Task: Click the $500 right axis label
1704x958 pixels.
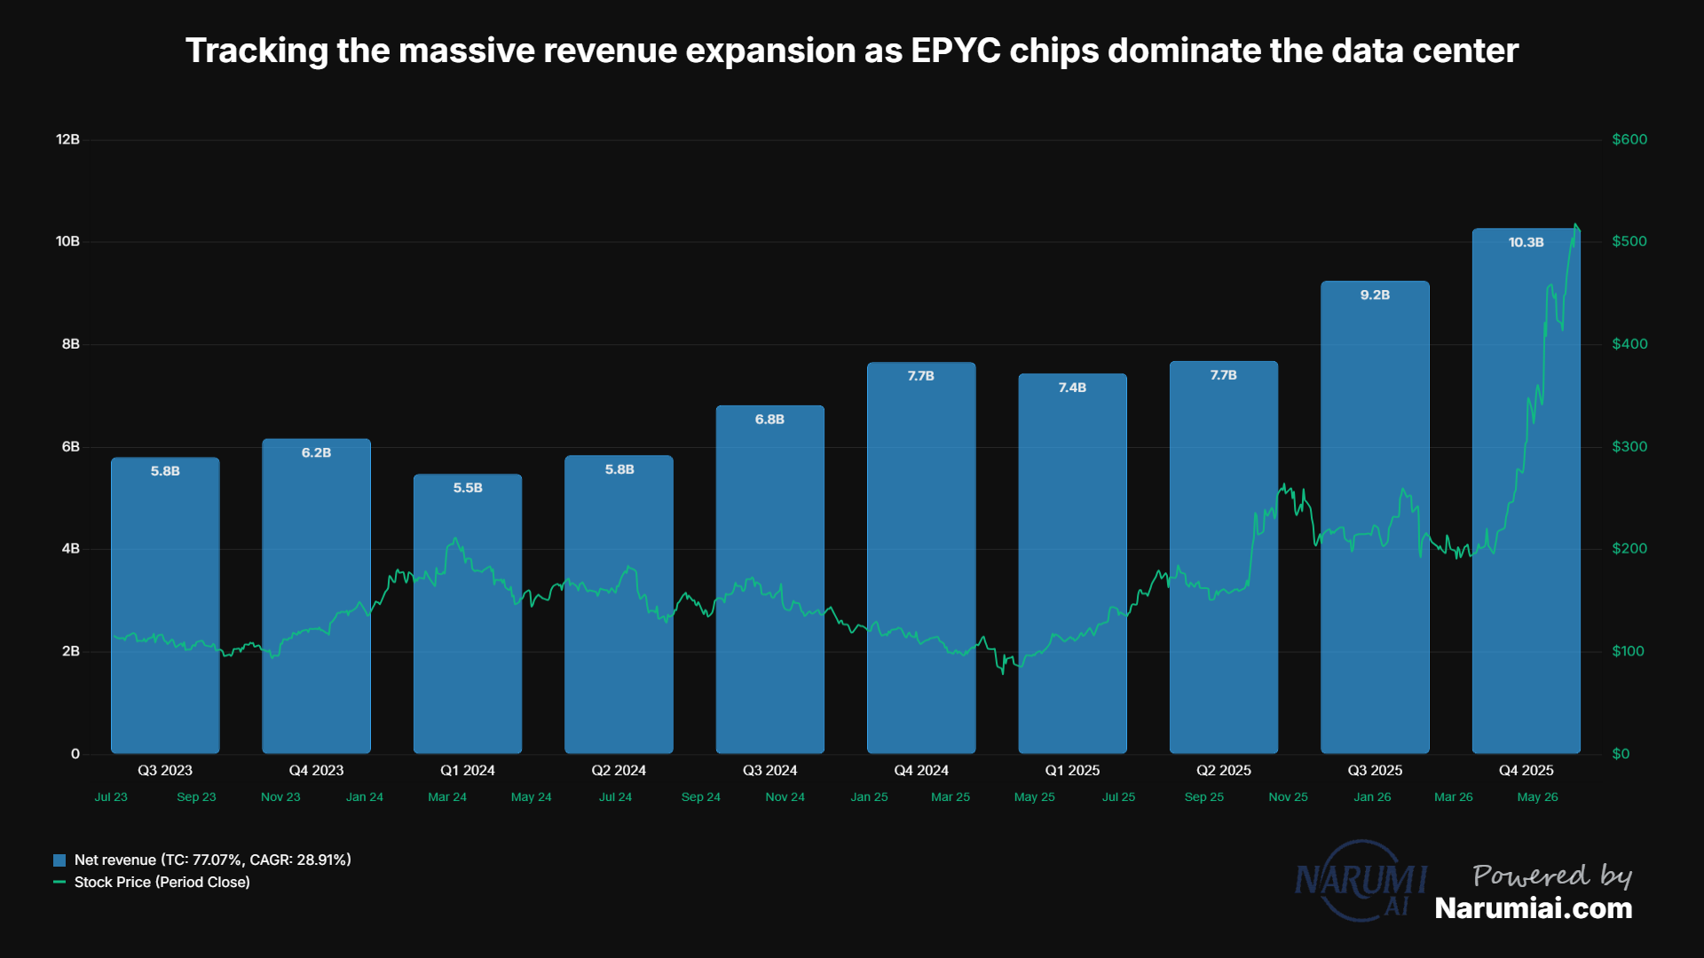Action: (x=1630, y=241)
